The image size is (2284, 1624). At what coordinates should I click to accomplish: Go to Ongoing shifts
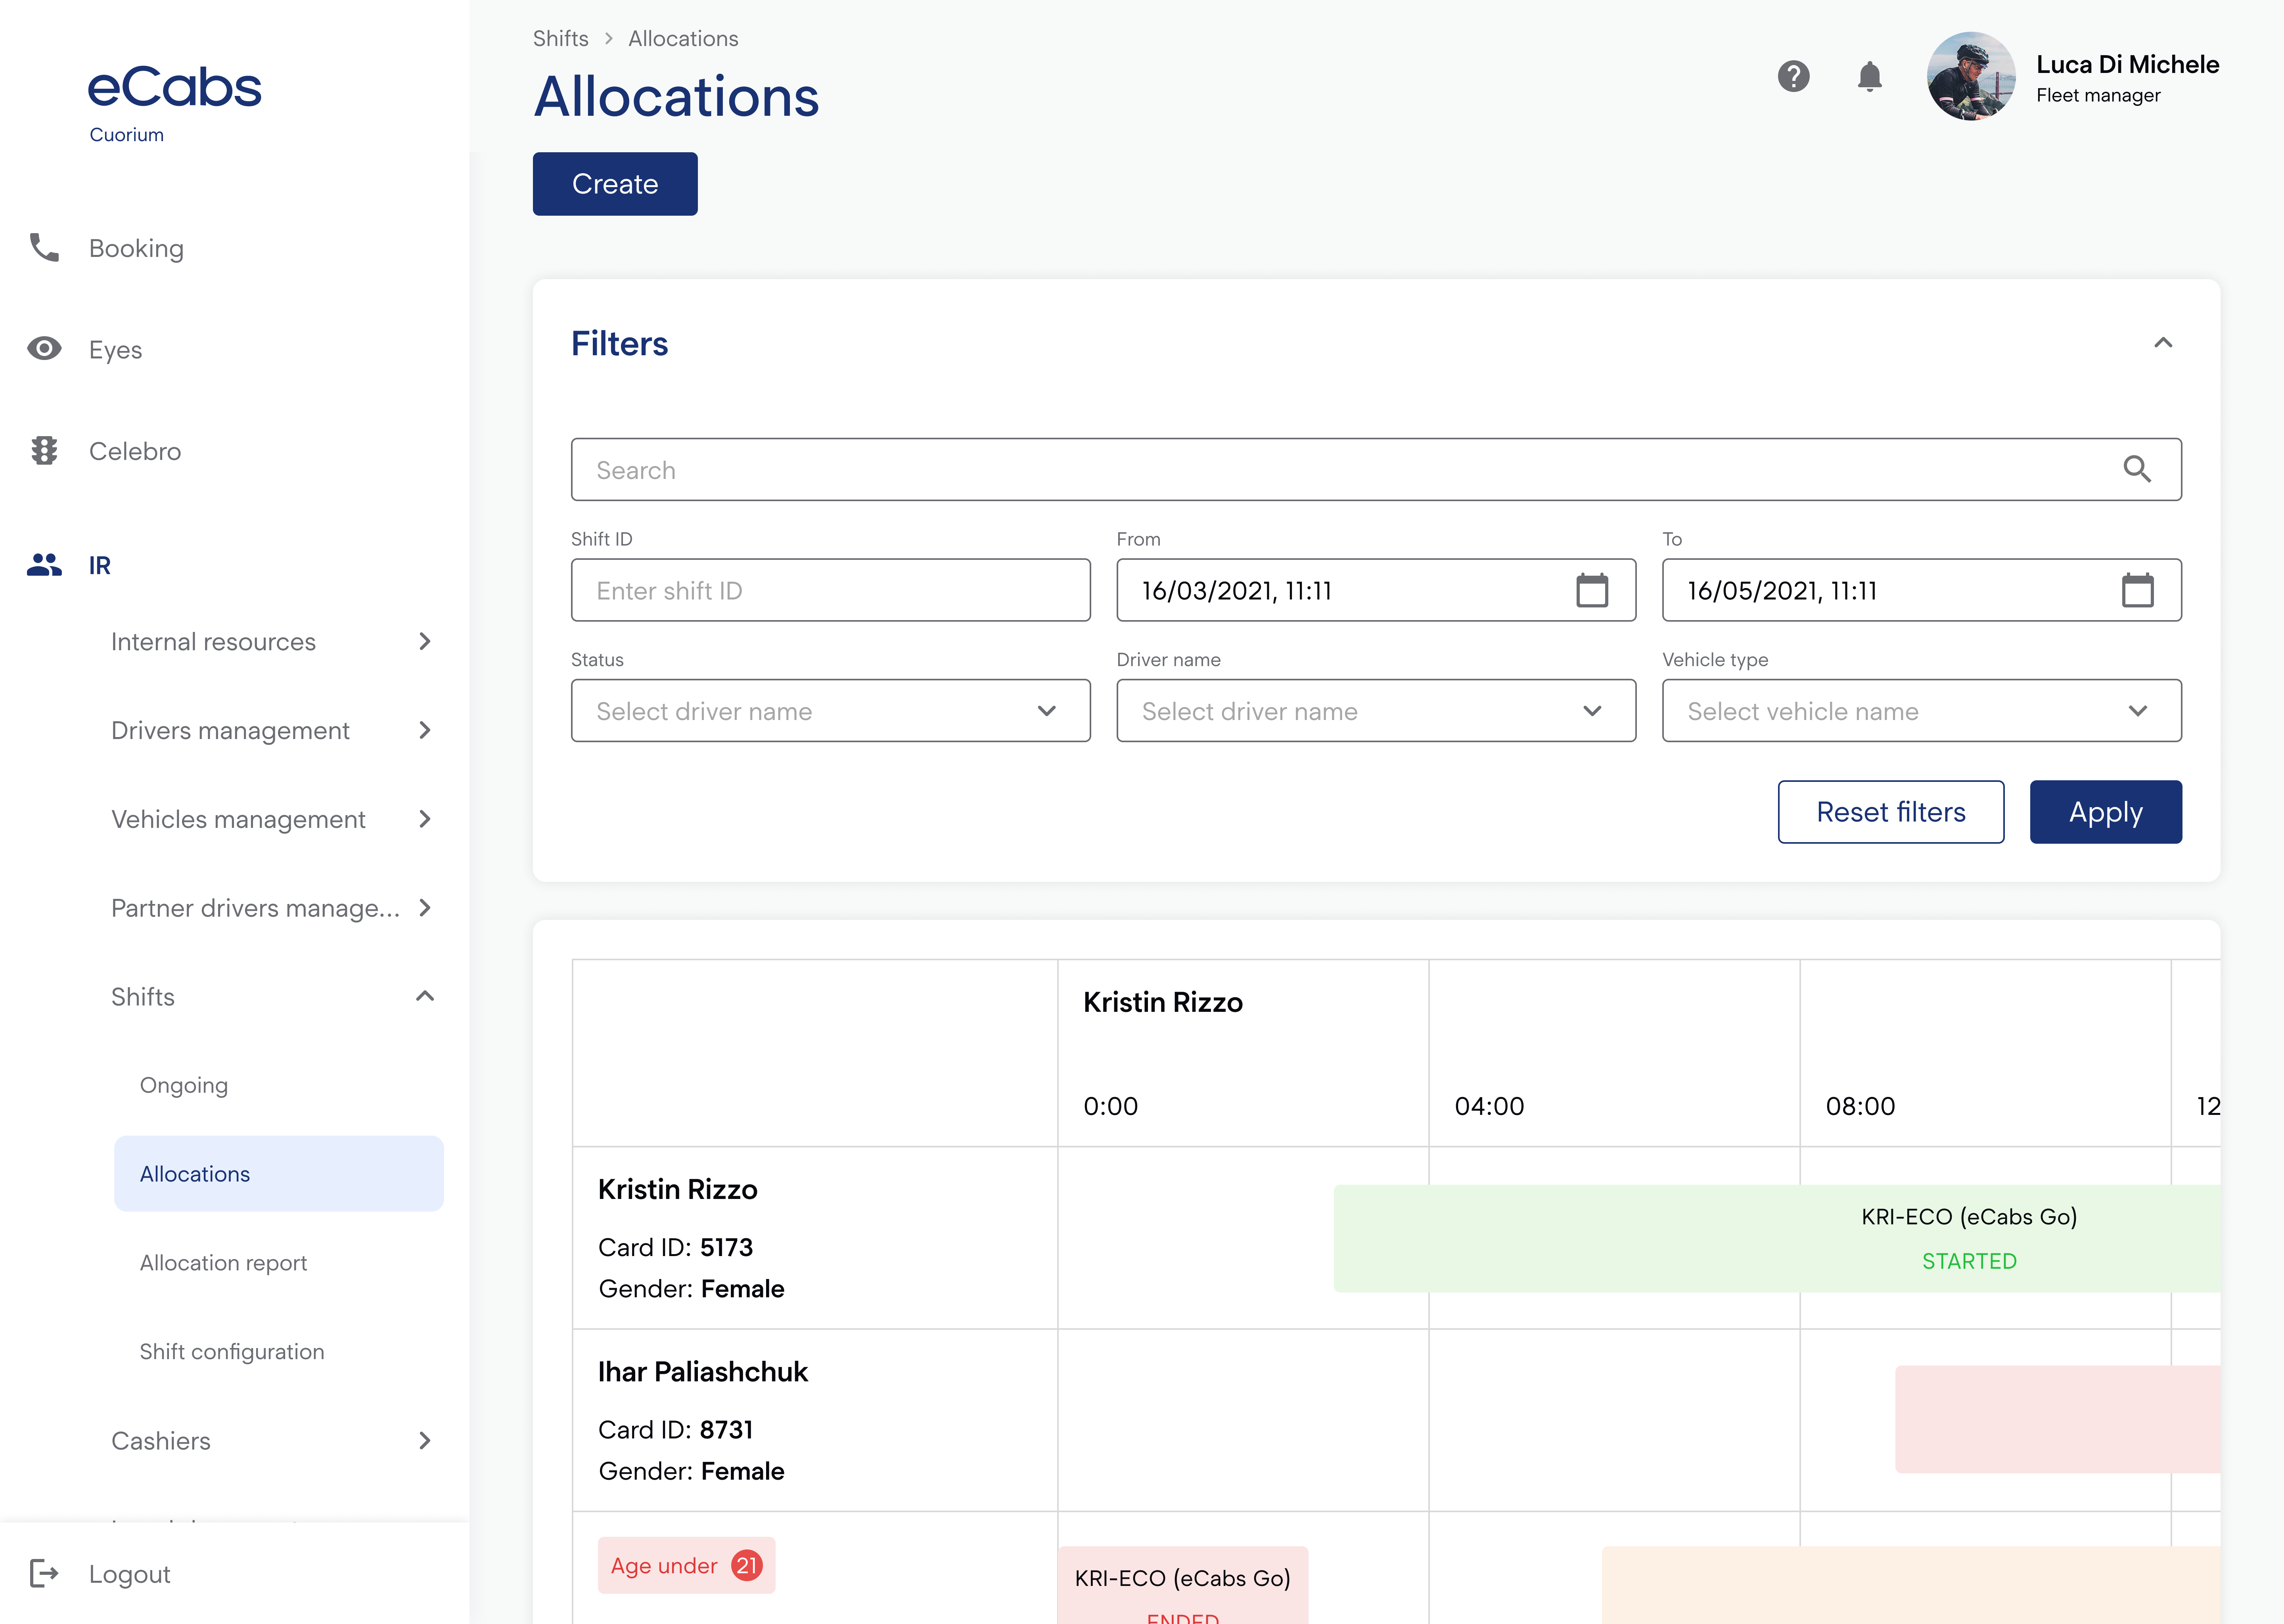tap(184, 1085)
